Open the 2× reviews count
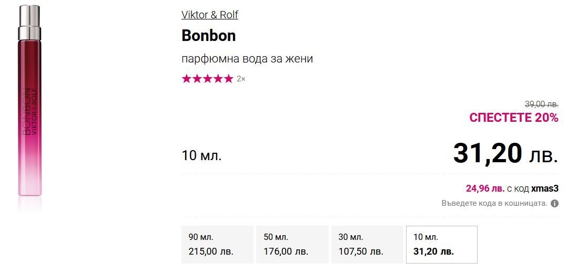567x273 pixels. [x=241, y=79]
